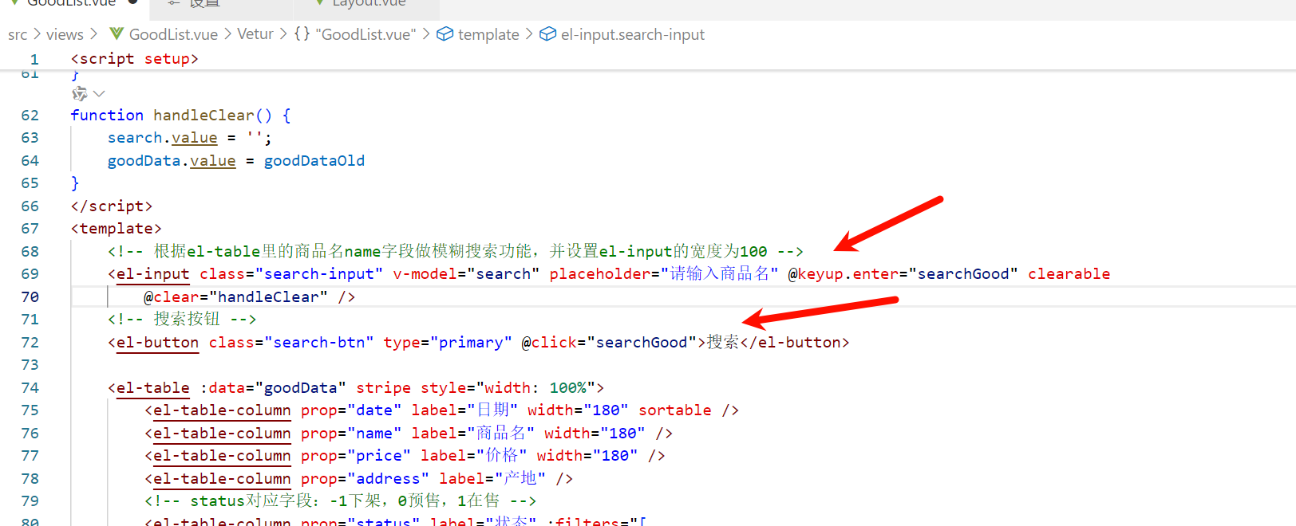Click the opening <template> tag
This screenshot has height=526, width=1296.
click(x=117, y=229)
